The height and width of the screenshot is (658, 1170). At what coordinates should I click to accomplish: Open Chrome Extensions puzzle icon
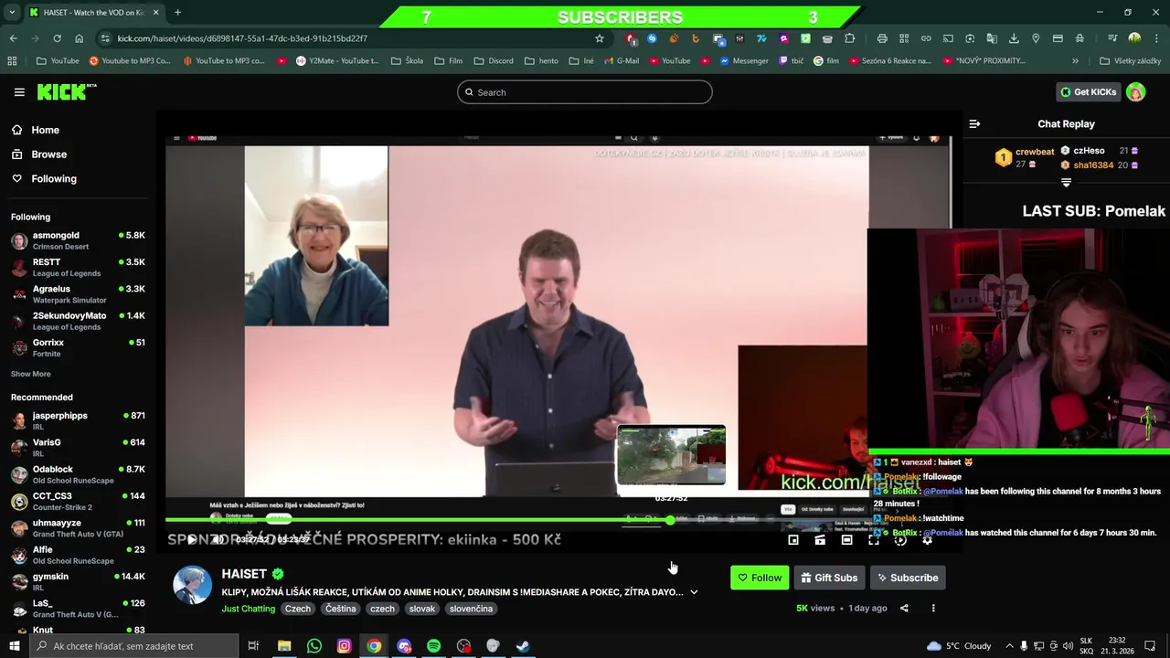pos(849,38)
